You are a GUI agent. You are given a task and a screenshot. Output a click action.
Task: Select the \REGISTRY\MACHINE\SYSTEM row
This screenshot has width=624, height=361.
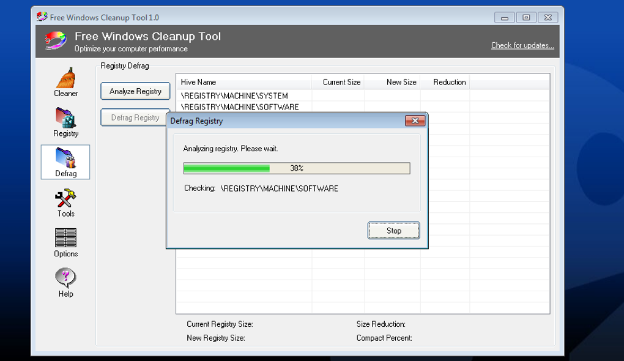click(363, 95)
